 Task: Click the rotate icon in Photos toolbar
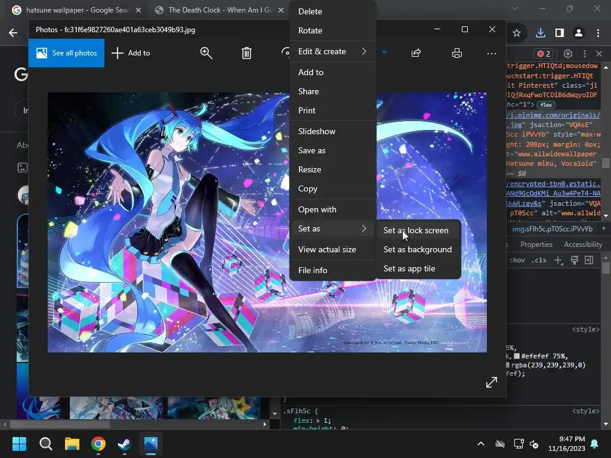pyautogui.click(x=286, y=53)
